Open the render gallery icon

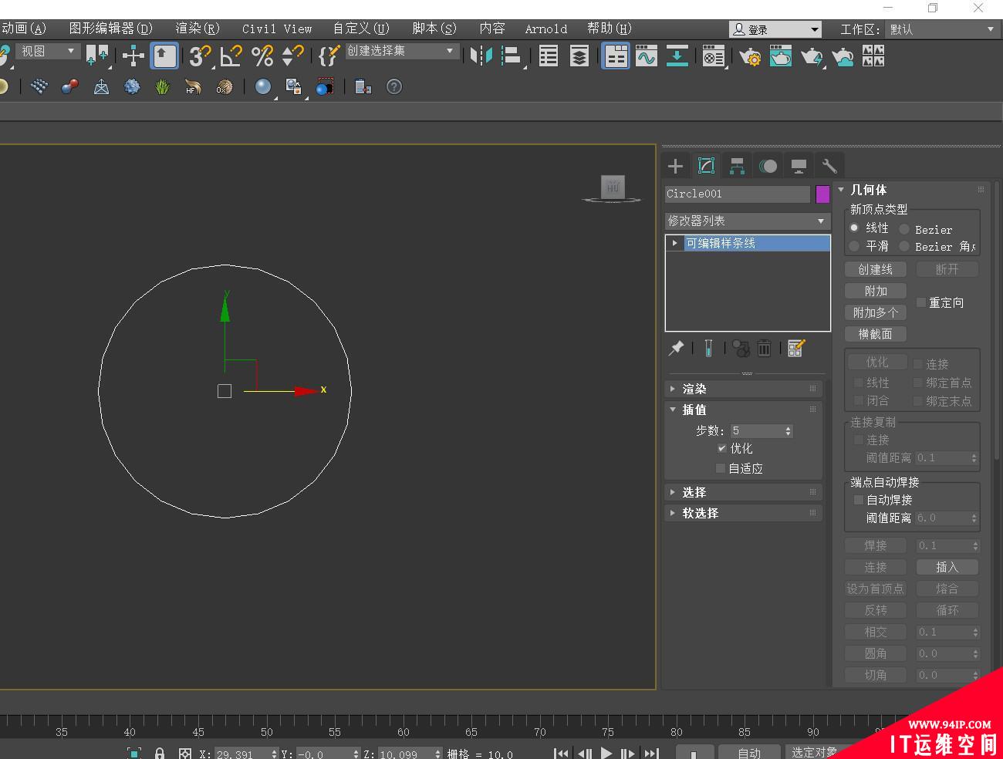pos(873,56)
